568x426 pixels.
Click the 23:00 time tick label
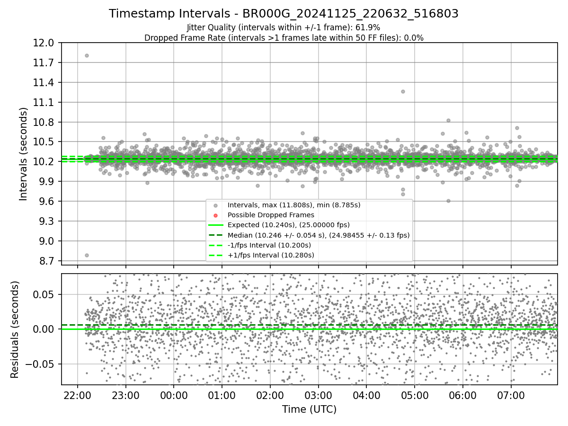[126, 395]
